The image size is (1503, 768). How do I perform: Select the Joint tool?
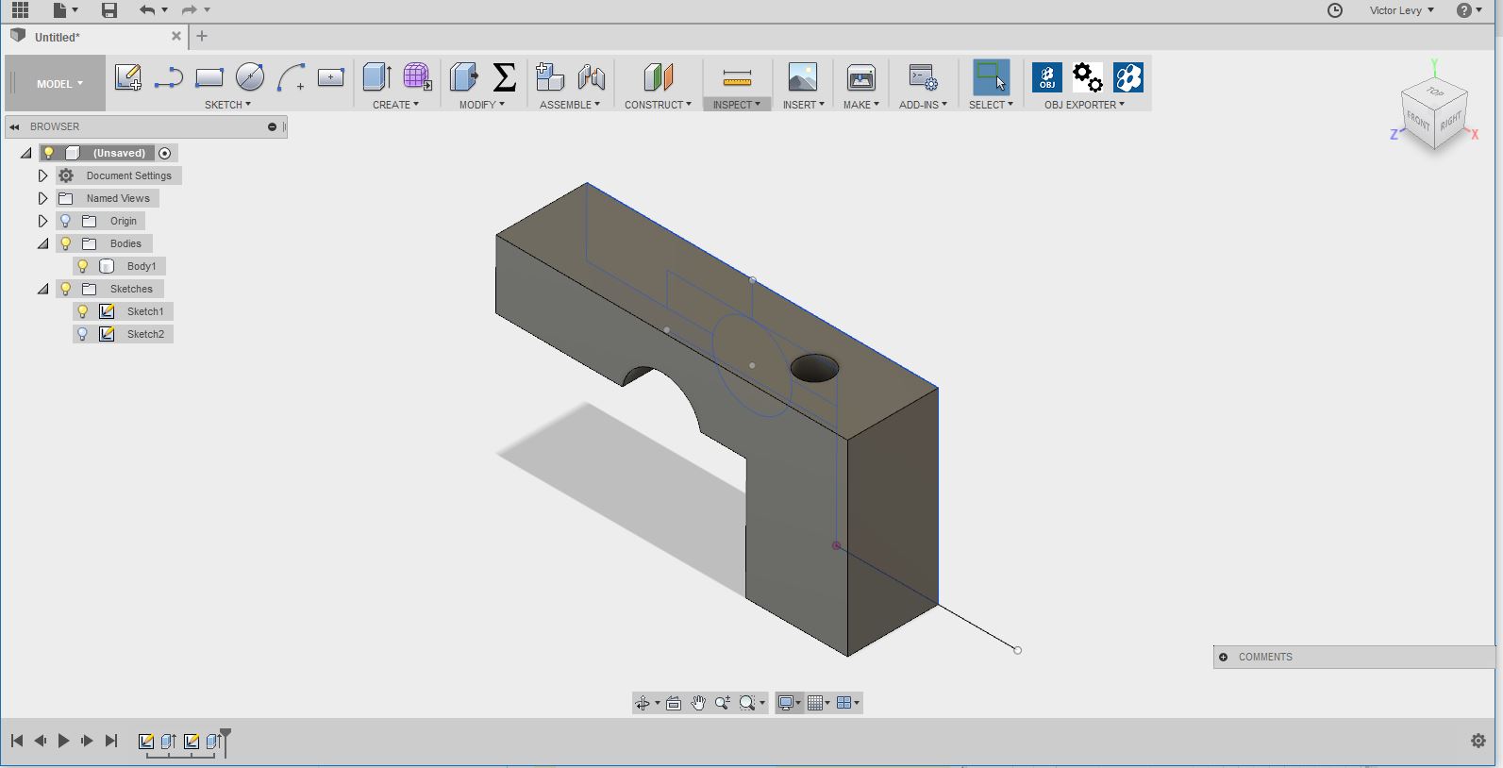591,77
